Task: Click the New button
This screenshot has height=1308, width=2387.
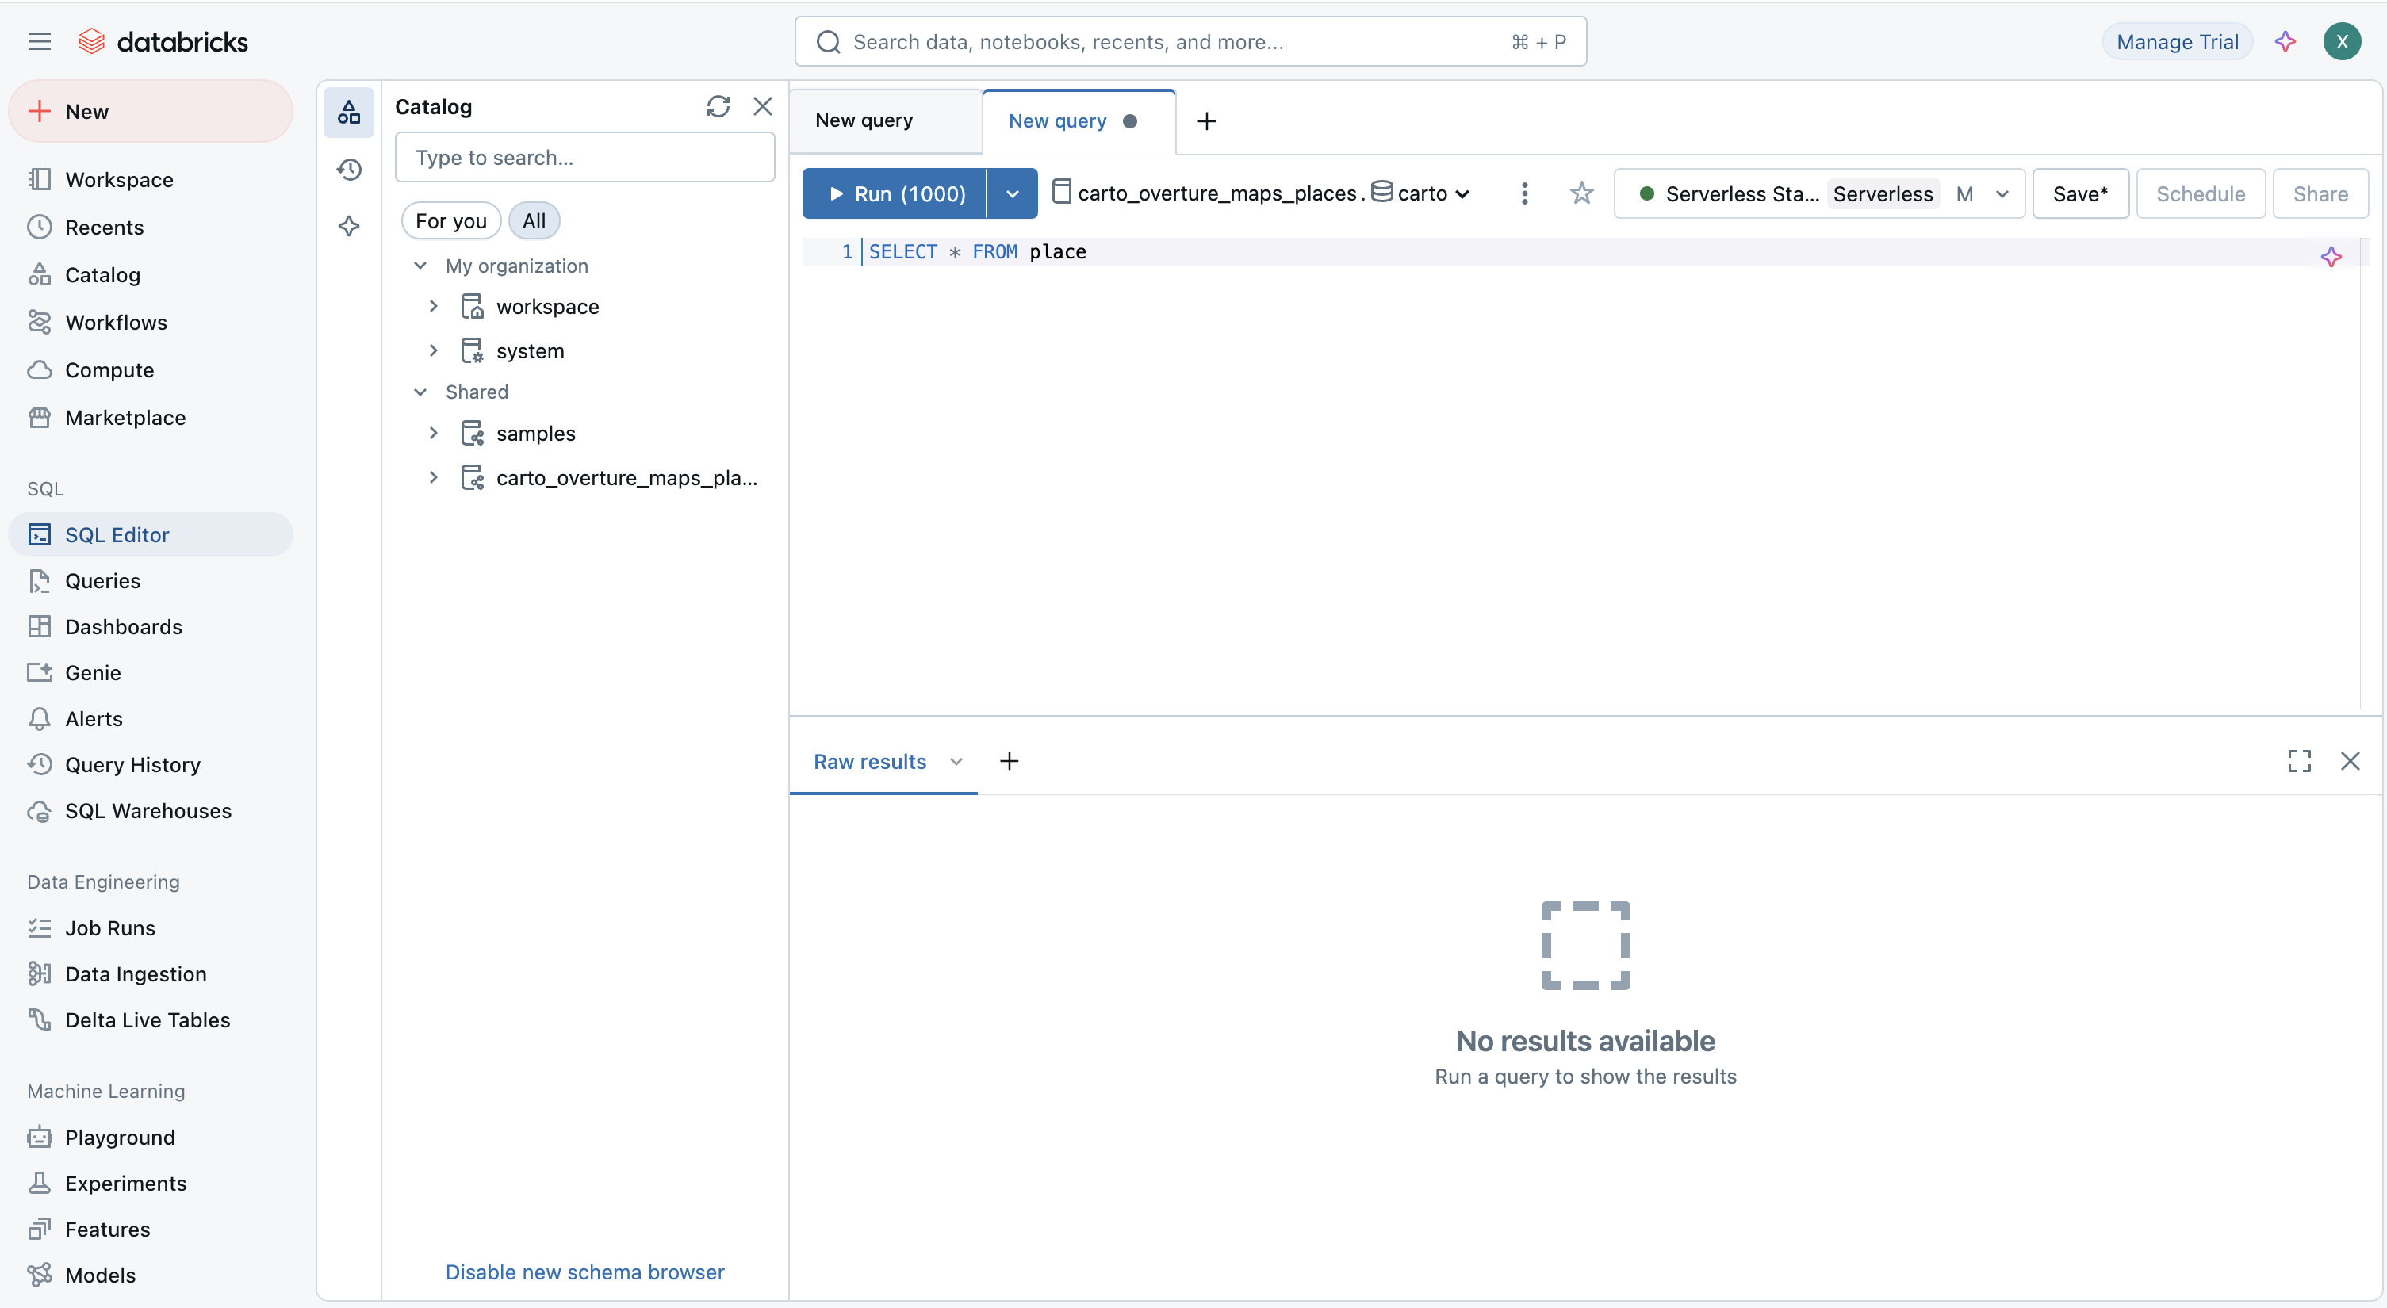Action: 150,111
